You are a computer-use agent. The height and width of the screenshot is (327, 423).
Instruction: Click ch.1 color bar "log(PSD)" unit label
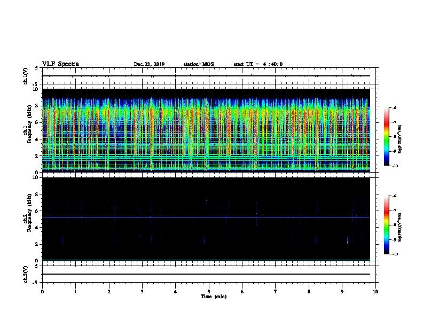click(399, 139)
